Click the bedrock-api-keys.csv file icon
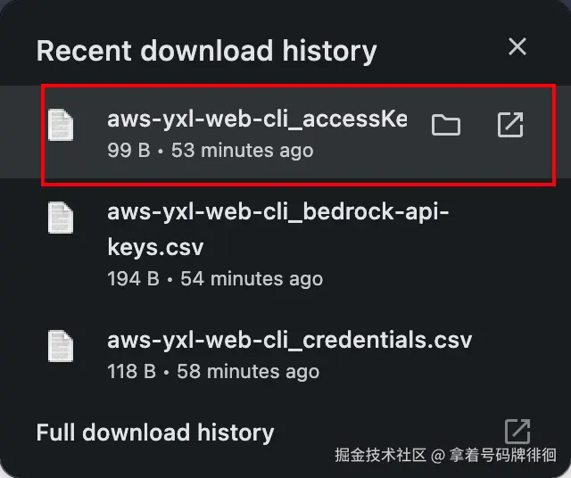 61,218
